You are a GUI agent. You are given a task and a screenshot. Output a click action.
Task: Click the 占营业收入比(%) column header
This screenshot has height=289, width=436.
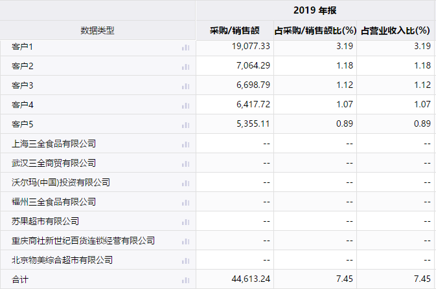[x=395, y=30]
